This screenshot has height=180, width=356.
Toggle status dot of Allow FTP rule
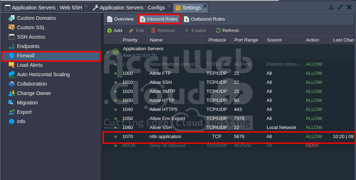pyautogui.click(x=116, y=73)
